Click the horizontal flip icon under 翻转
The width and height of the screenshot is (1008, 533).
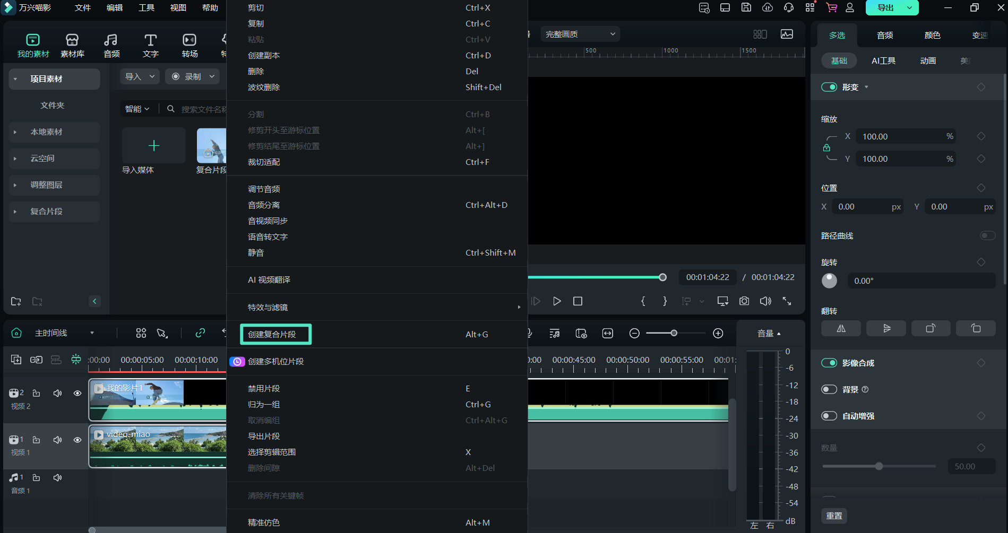tap(841, 328)
